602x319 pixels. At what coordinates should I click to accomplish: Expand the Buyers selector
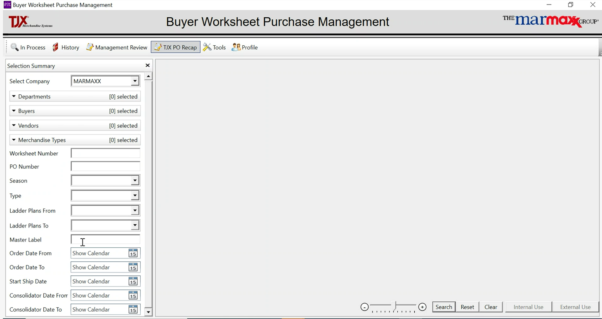click(75, 111)
